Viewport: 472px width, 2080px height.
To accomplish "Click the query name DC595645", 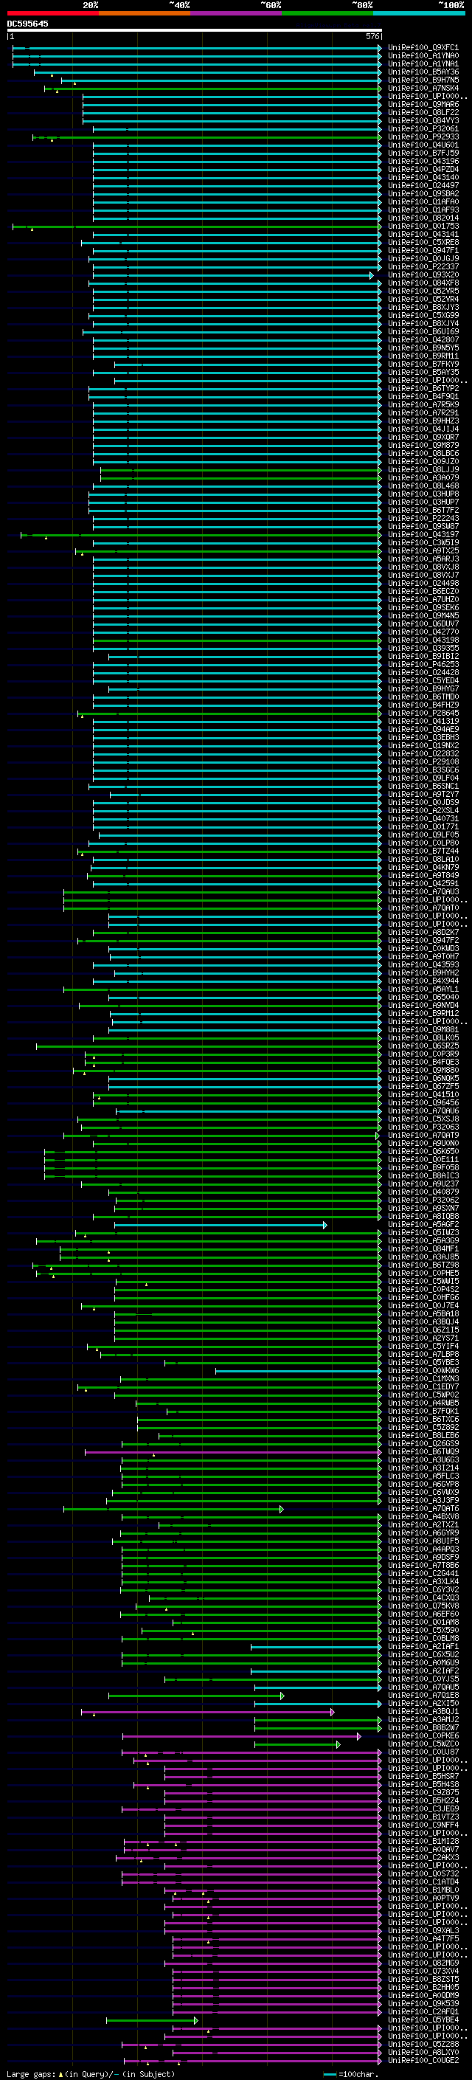I will tap(27, 24).
